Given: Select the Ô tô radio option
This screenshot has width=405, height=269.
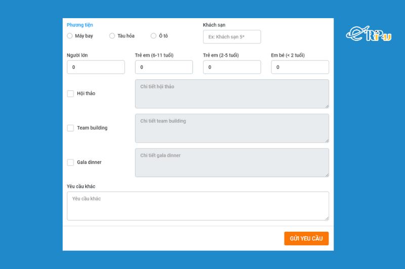Looking at the screenshot, I should [153, 36].
